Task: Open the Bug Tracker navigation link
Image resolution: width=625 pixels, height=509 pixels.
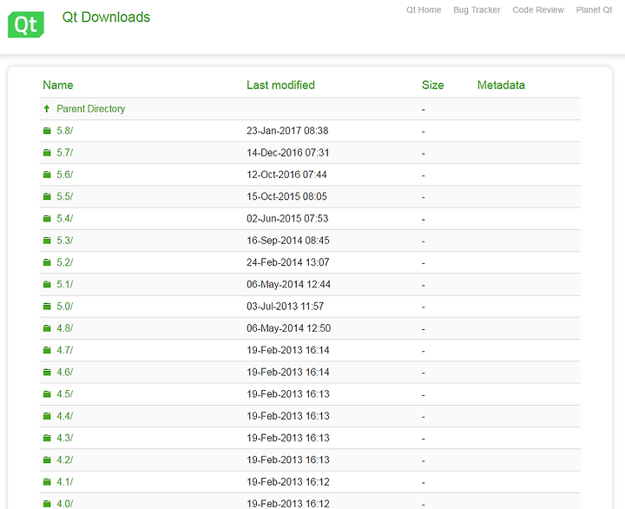Action: [x=477, y=10]
